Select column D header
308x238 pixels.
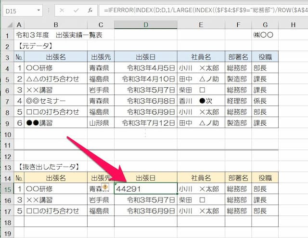point(146,25)
